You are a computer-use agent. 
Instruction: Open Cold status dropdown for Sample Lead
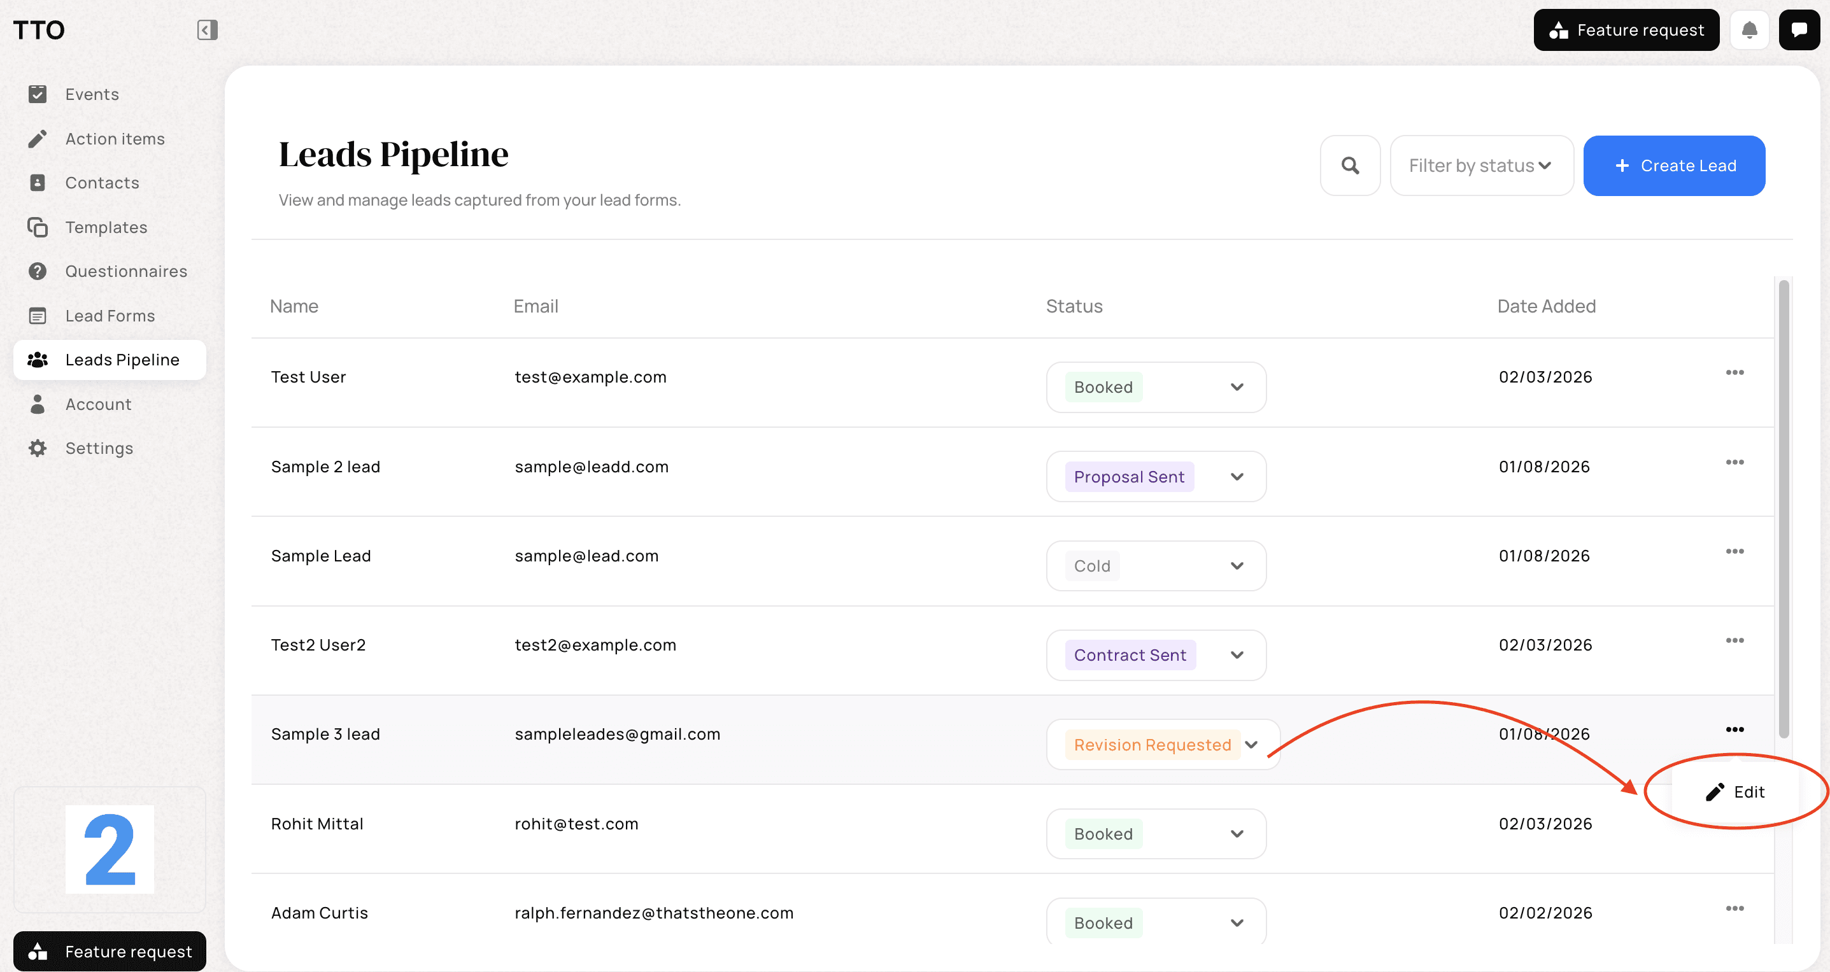(1236, 566)
